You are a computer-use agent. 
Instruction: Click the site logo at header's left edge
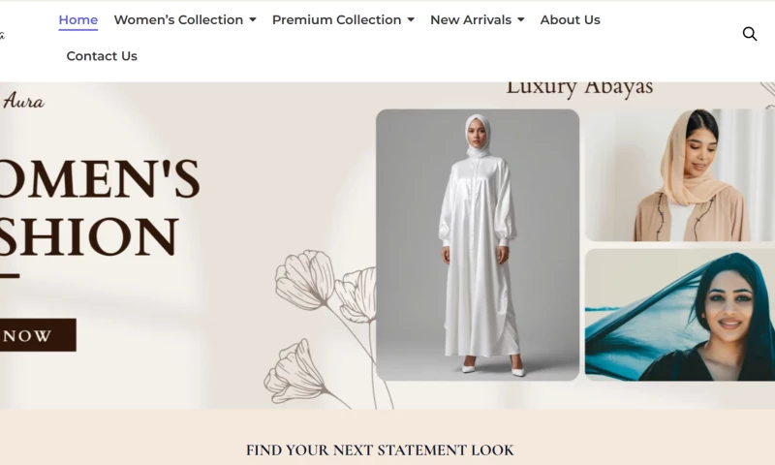[3, 35]
